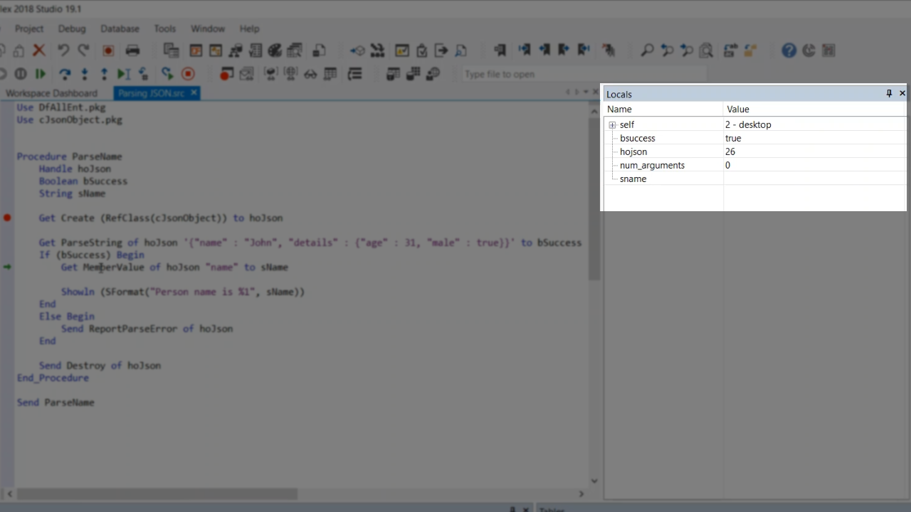The image size is (911, 512).
Task: Open the editor tab list dropdown arrow
Action: click(x=586, y=92)
